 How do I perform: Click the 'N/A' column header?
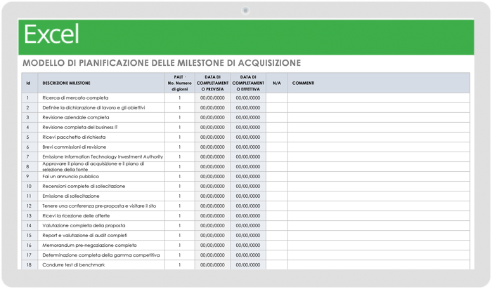tap(277, 83)
